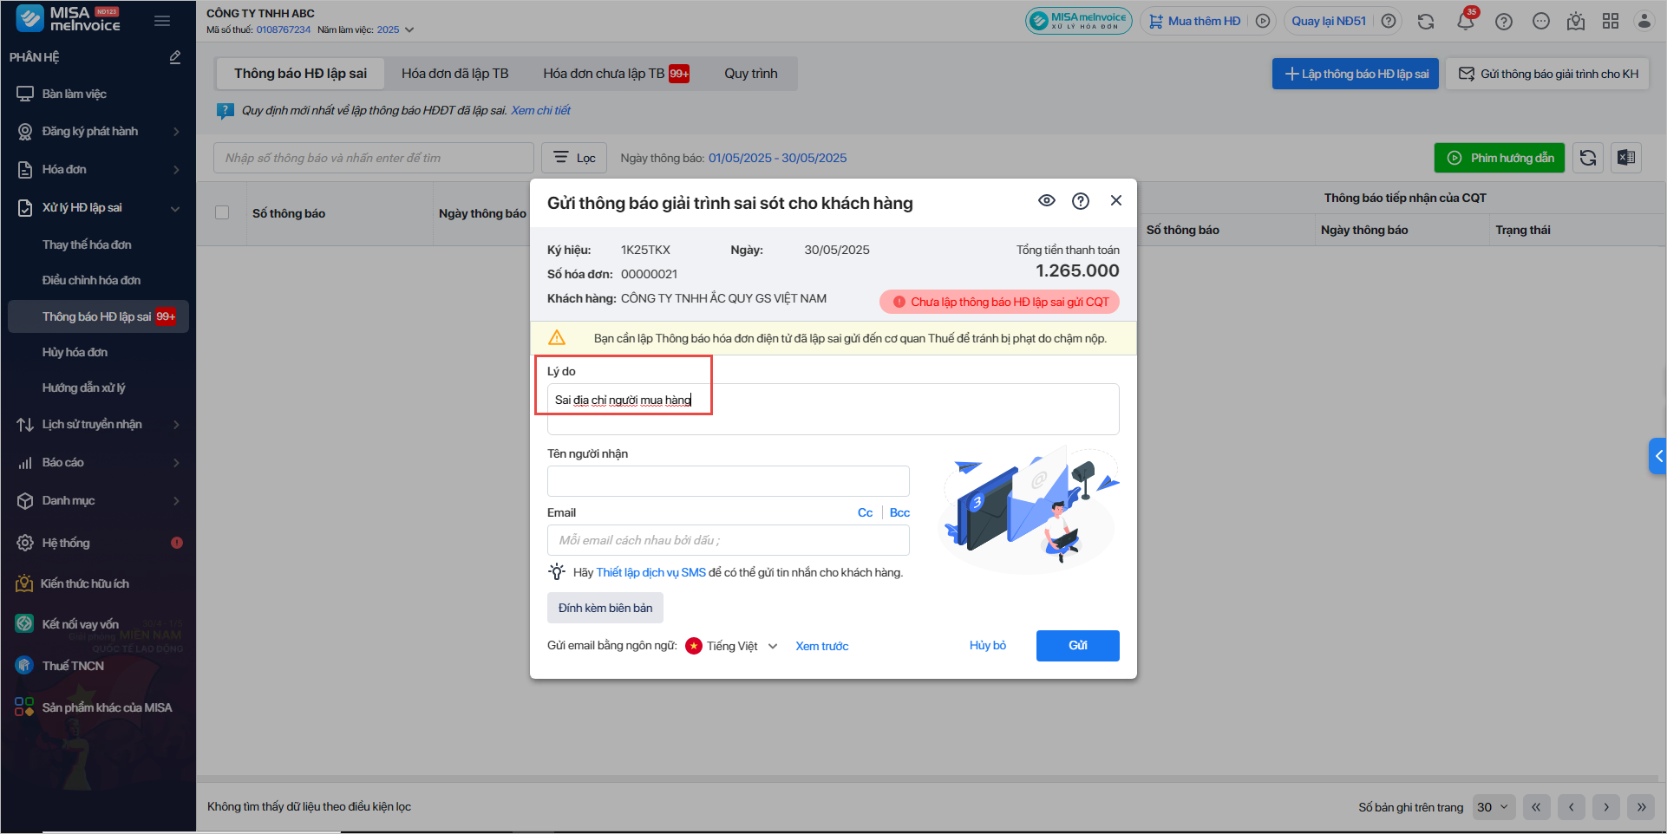Open records per page dropdown
1667x834 pixels.
pos(1494,807)
